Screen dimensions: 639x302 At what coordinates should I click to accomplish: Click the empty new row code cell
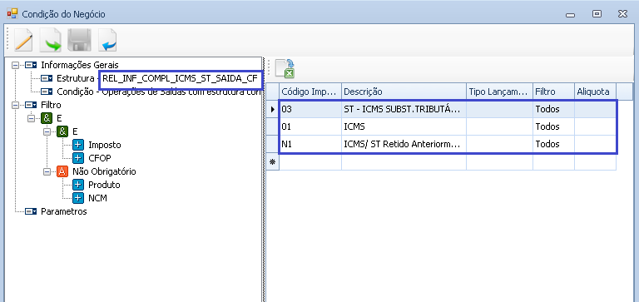tap(310, 162)
